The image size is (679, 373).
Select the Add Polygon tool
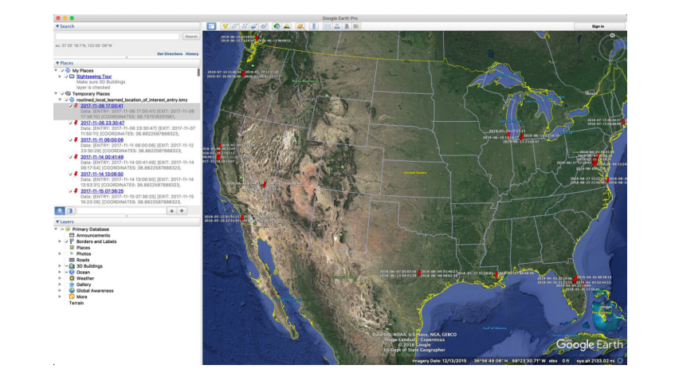[x=235, y=26]
